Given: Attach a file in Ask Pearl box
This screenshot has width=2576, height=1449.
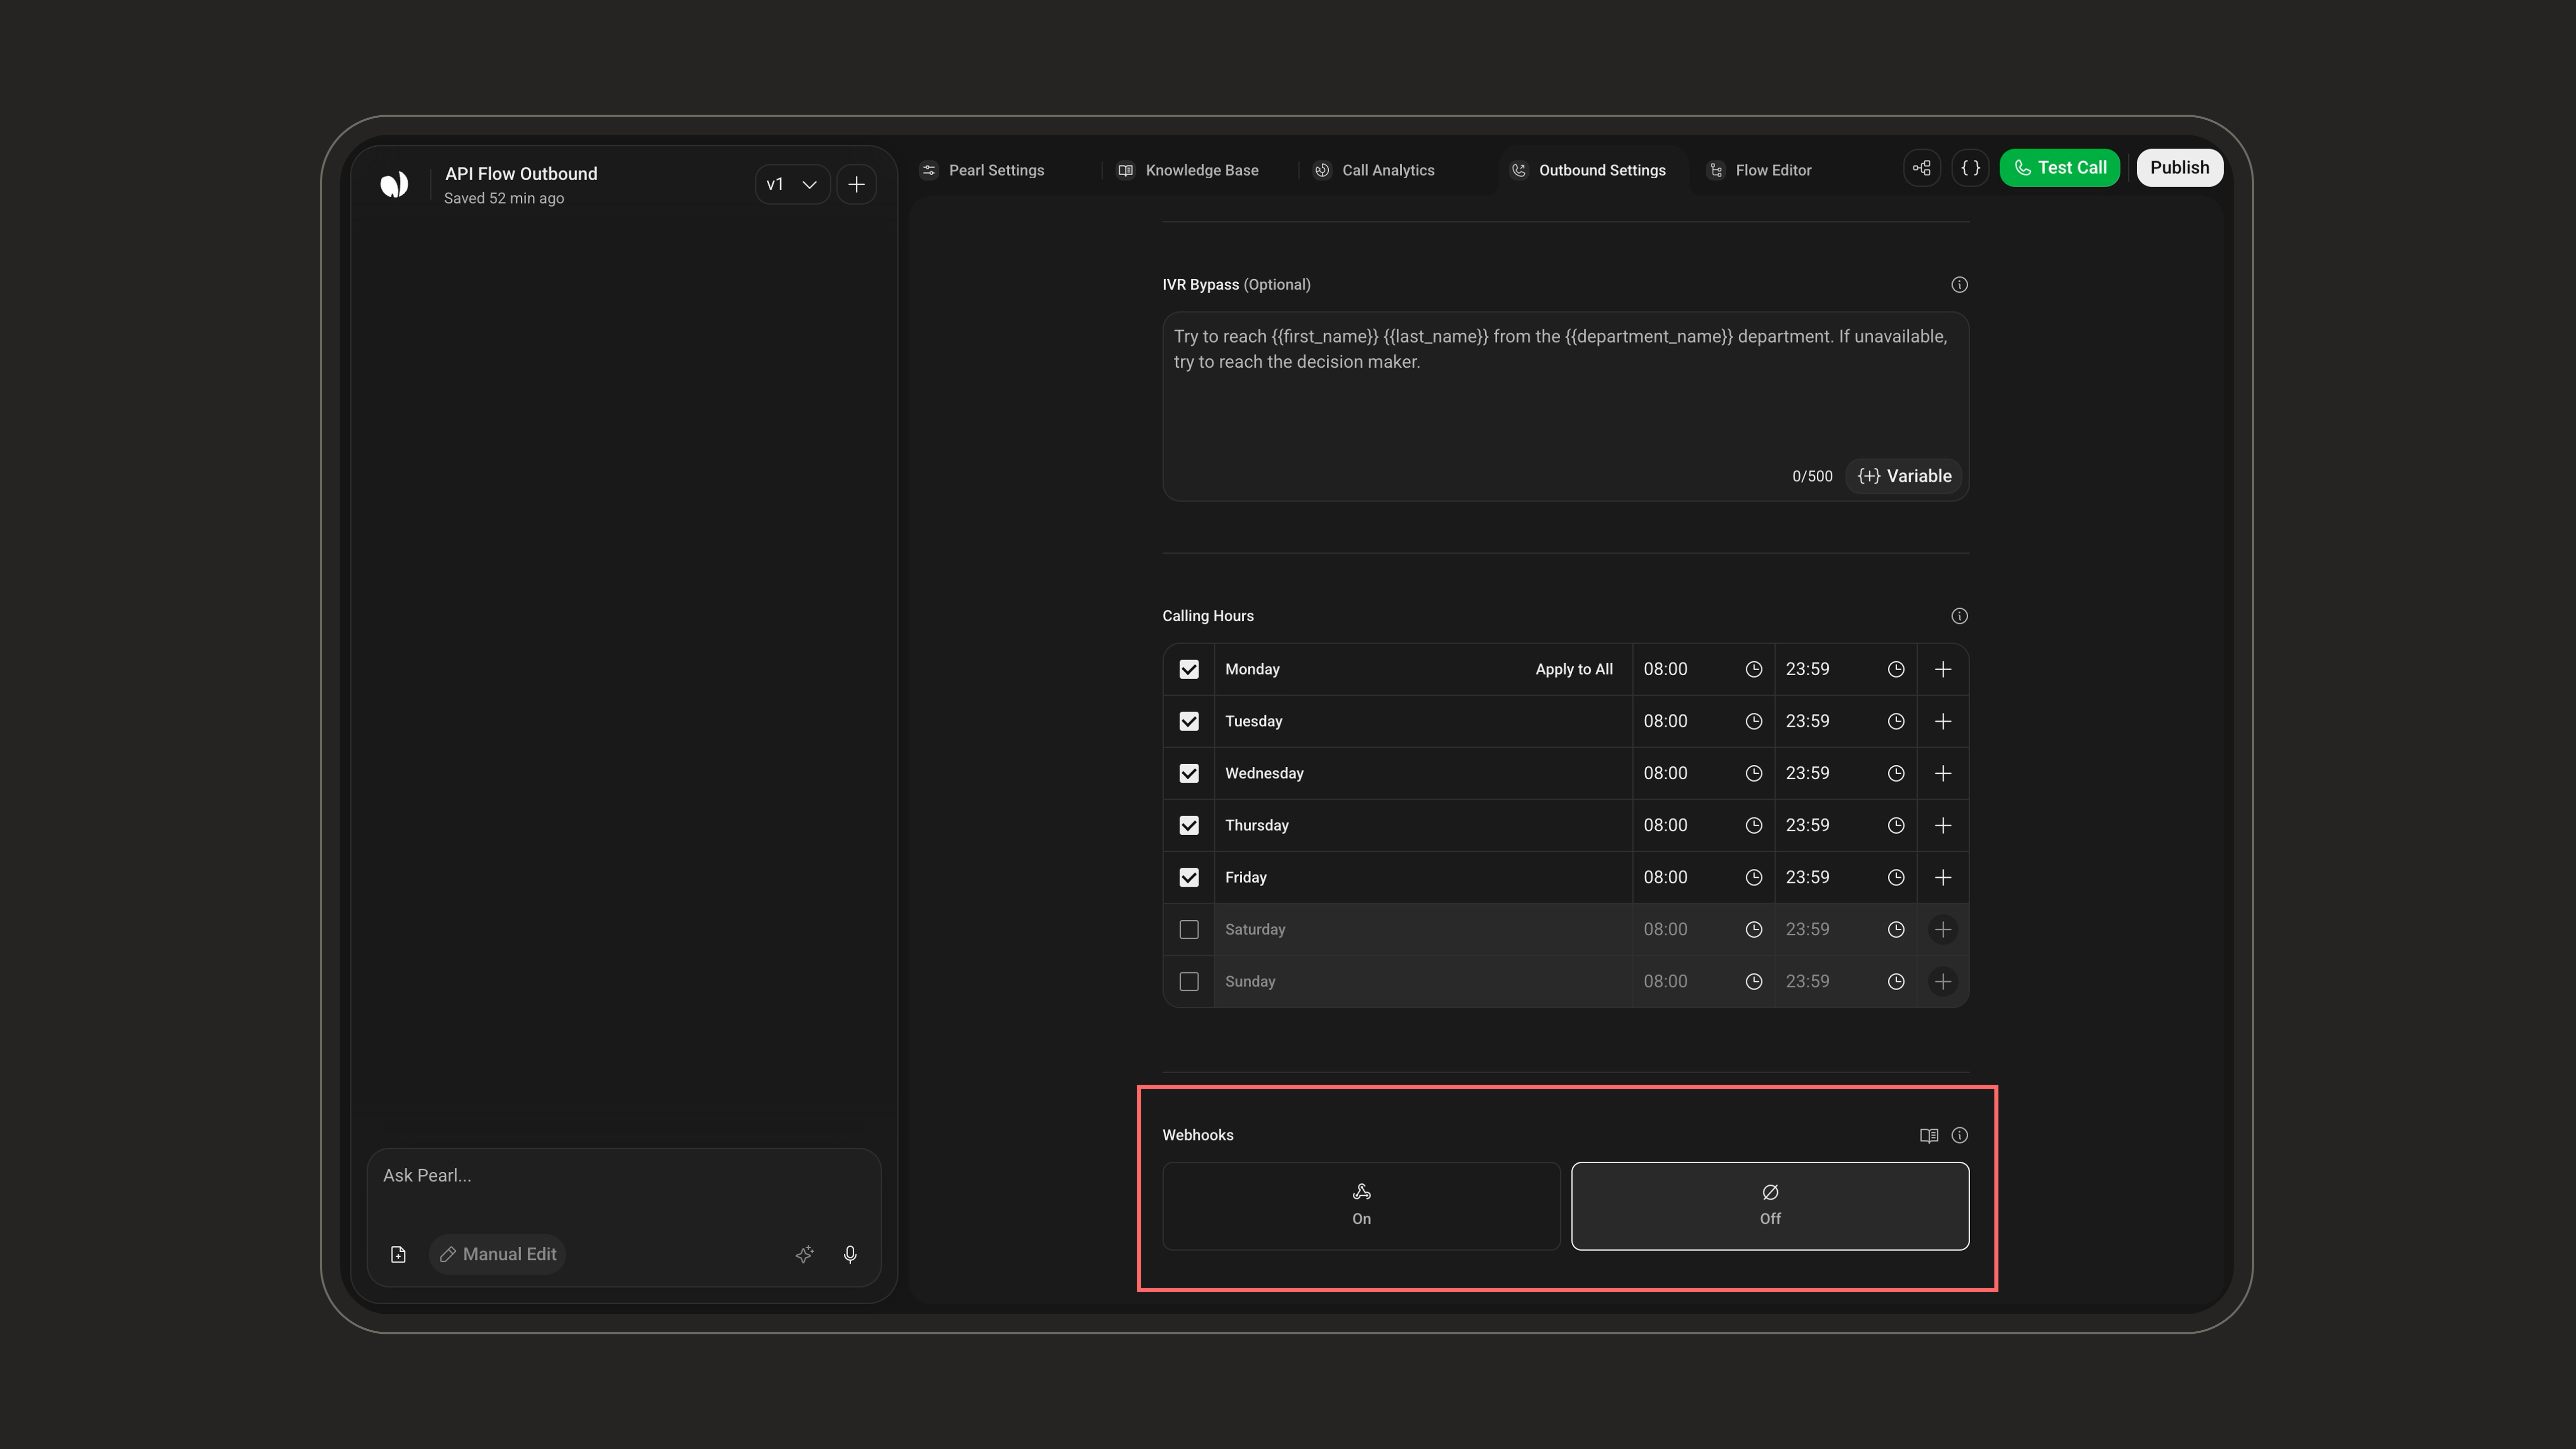Looking at the screenshot, I should (398, 1254).
